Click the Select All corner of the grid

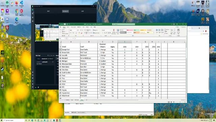coord(60,42)
